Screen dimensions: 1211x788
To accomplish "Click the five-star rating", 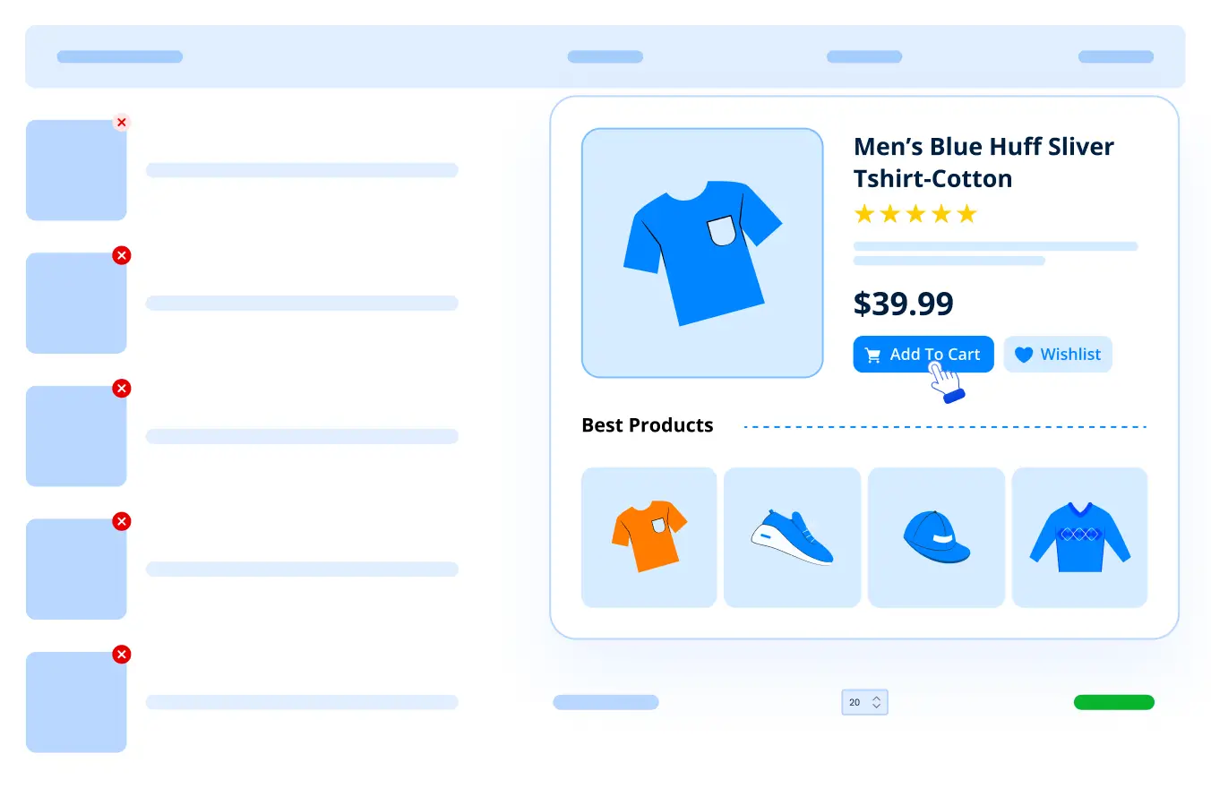I will click(x=915, y=214).
